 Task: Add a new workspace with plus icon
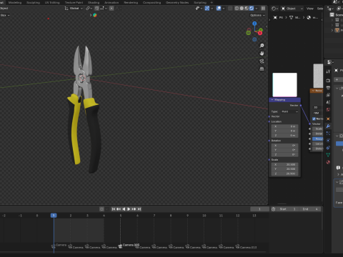click(212, 3)
